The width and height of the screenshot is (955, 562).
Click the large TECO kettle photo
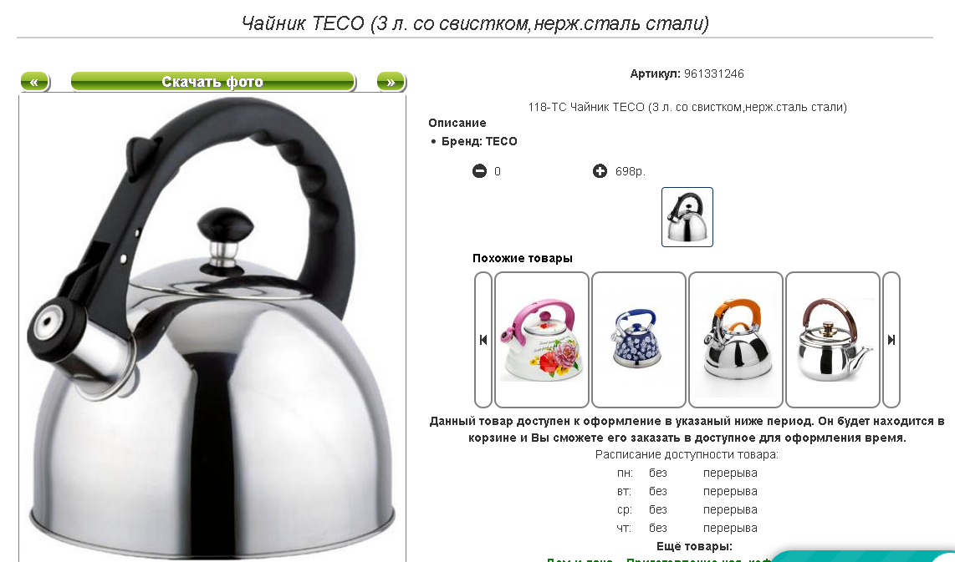click(x=212, y=328)
